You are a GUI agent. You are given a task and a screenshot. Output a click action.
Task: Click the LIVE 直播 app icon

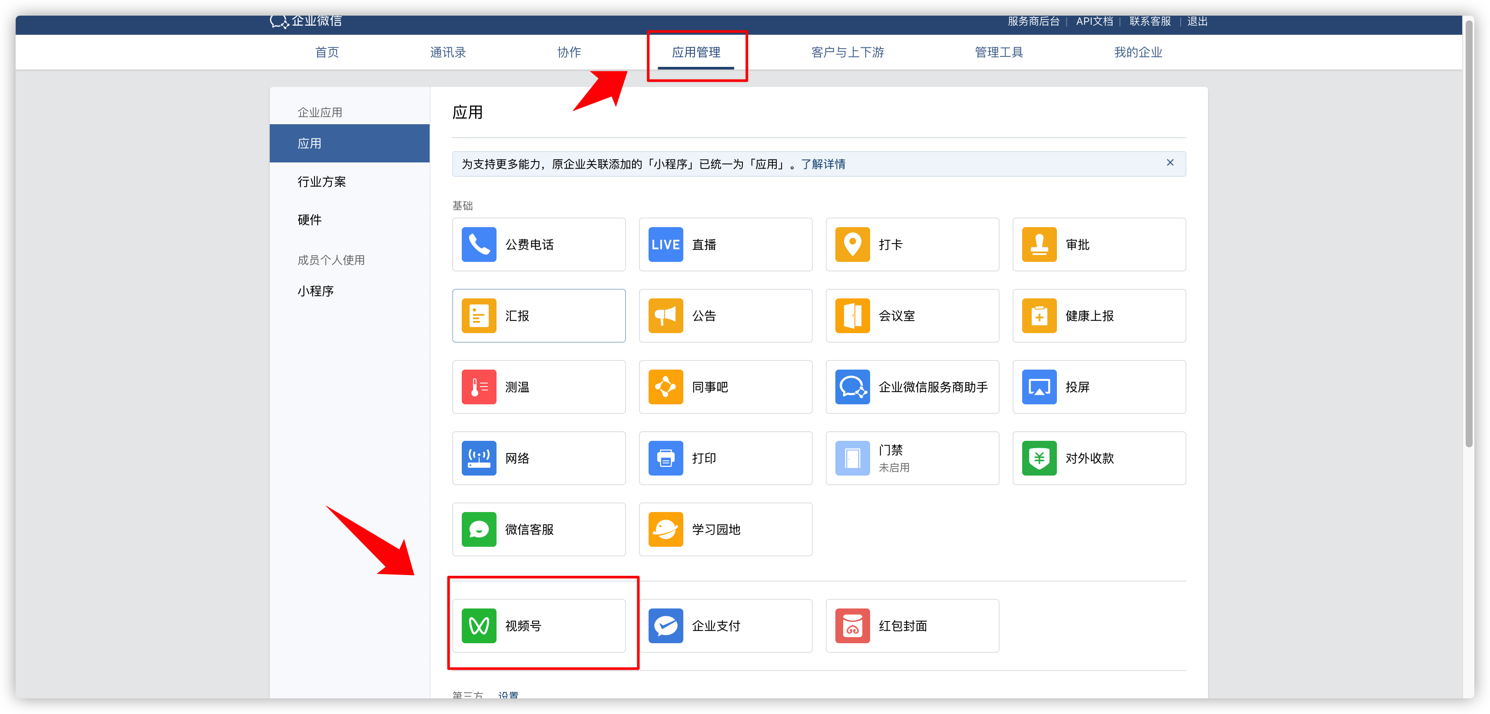pos(665,245)
